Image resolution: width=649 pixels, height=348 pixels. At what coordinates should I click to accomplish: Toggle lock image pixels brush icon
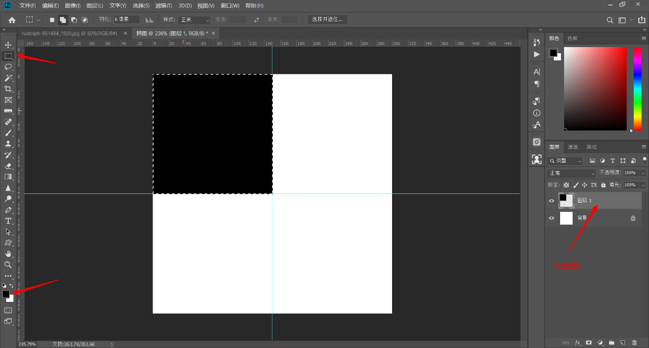point(576,185)
